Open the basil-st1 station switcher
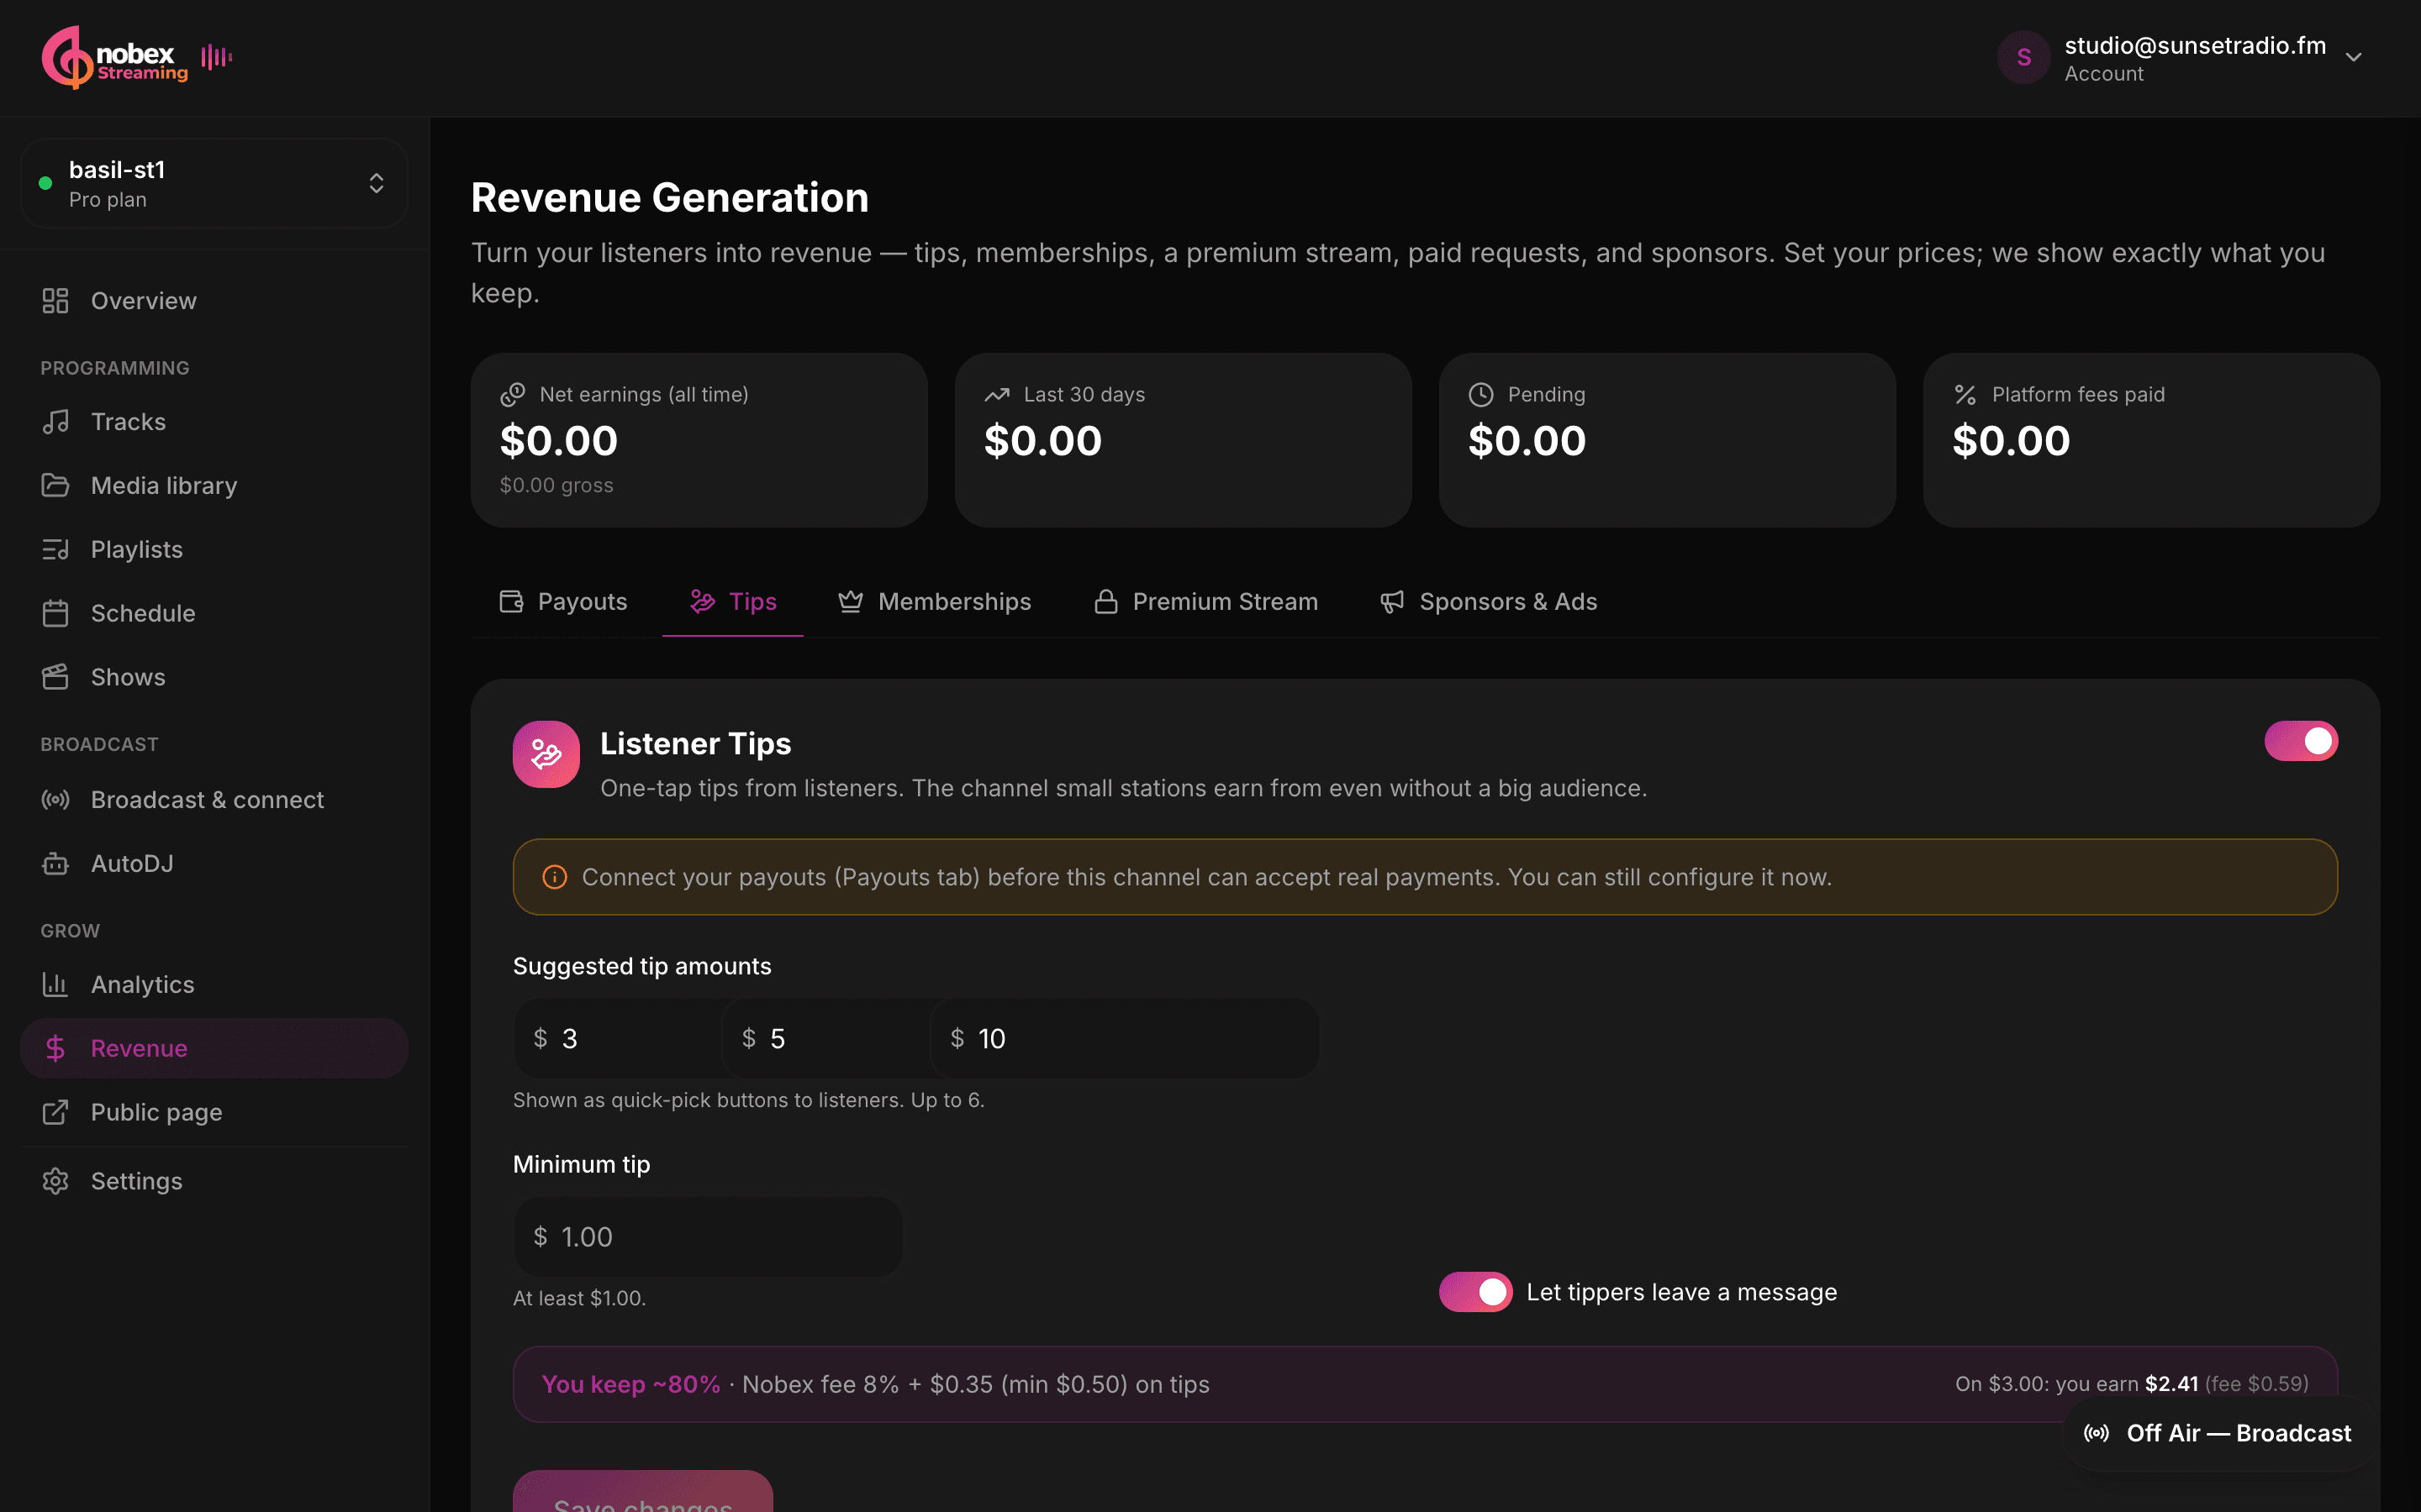 214,183
